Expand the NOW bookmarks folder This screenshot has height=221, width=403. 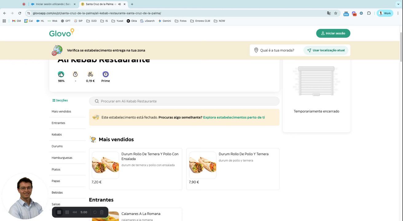tap(220, 21)
